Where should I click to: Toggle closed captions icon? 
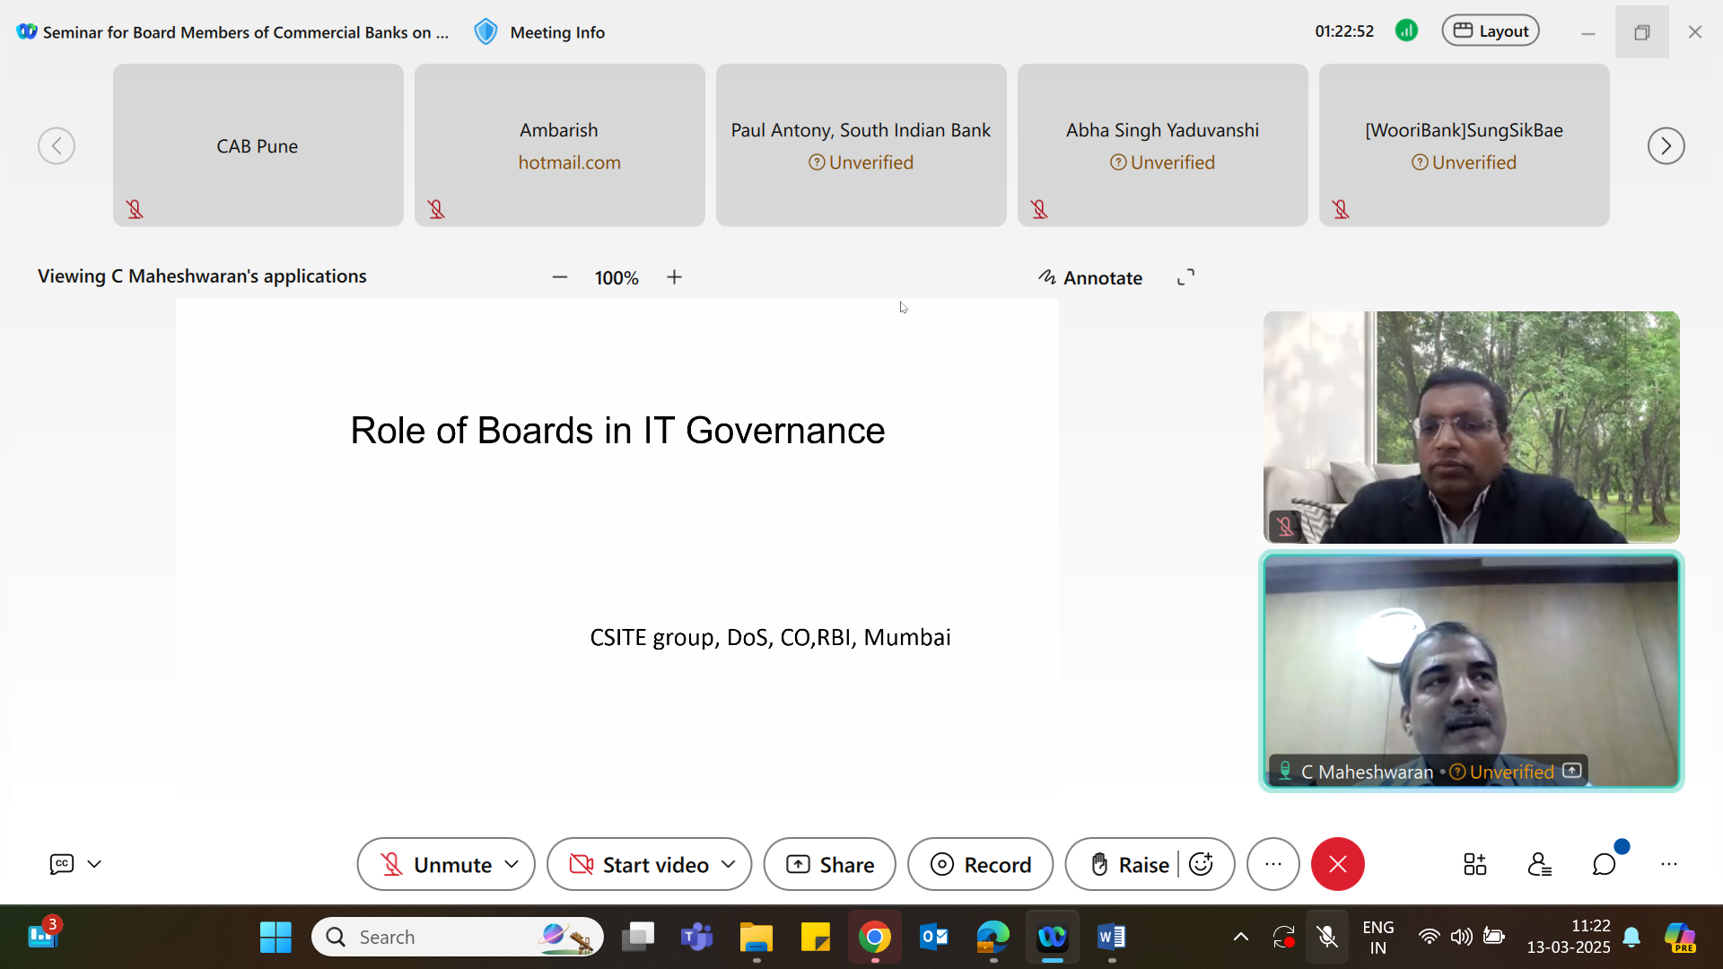[61, 864]
